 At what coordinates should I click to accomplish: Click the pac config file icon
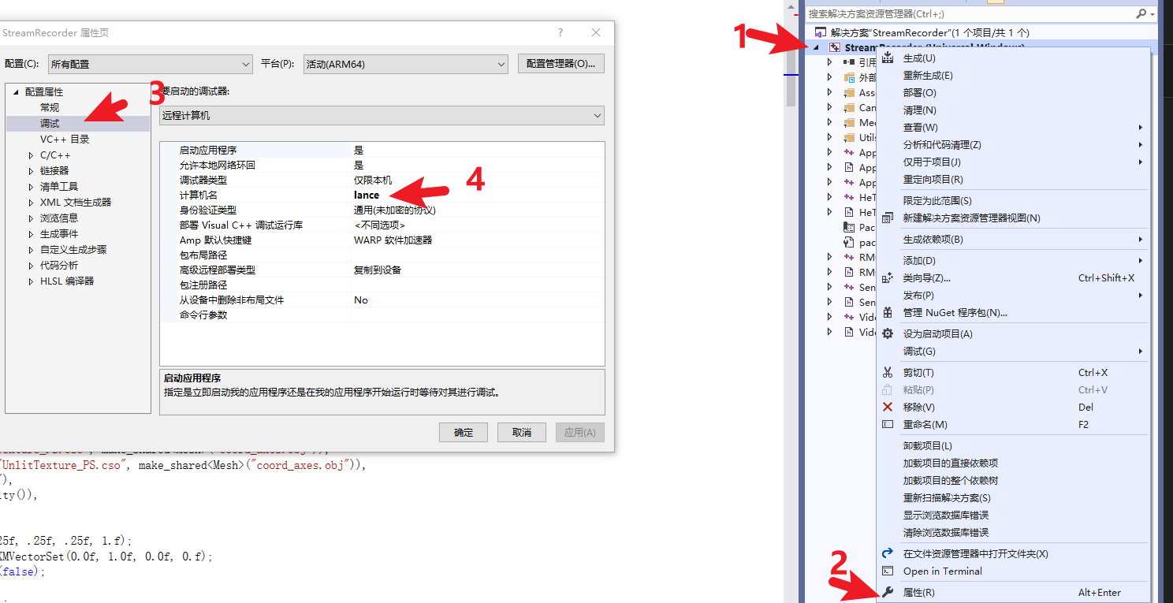(849, 242)
